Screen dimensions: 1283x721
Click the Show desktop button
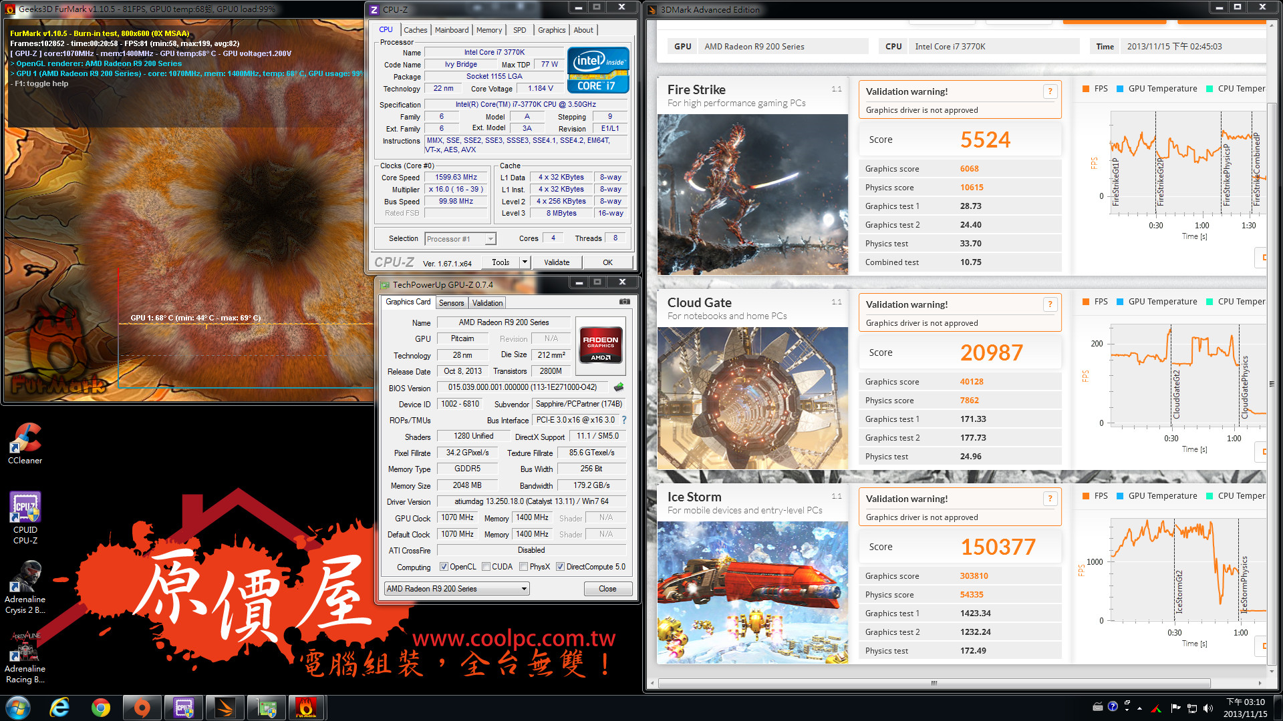coord(1278,708)
